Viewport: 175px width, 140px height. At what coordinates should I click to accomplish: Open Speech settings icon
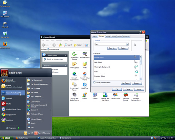pos(85,96)
